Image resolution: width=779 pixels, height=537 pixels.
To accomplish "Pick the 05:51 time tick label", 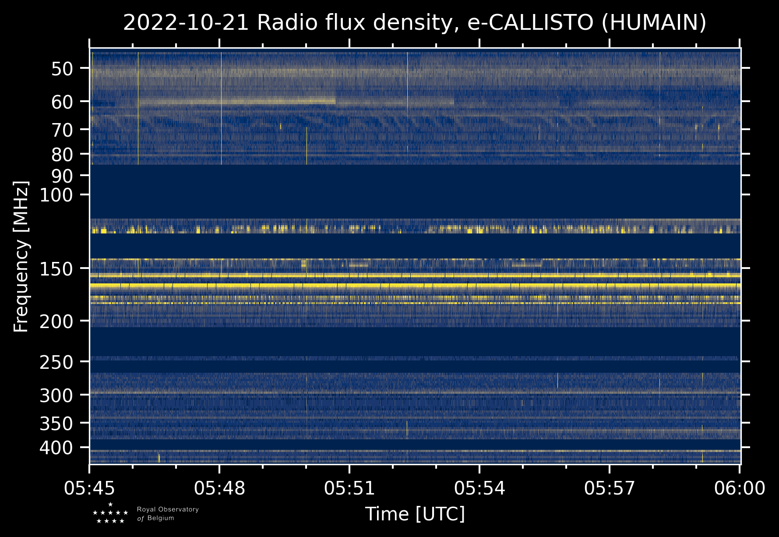I will pyautogui.click(x=349, y=488).
